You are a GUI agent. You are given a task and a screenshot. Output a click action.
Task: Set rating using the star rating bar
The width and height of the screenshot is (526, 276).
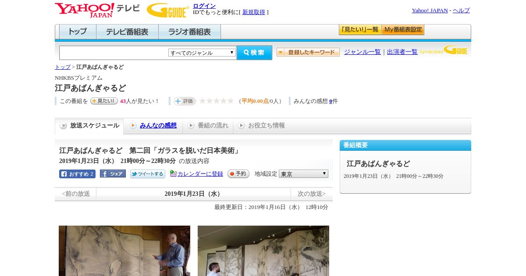(x=217, y=101)
